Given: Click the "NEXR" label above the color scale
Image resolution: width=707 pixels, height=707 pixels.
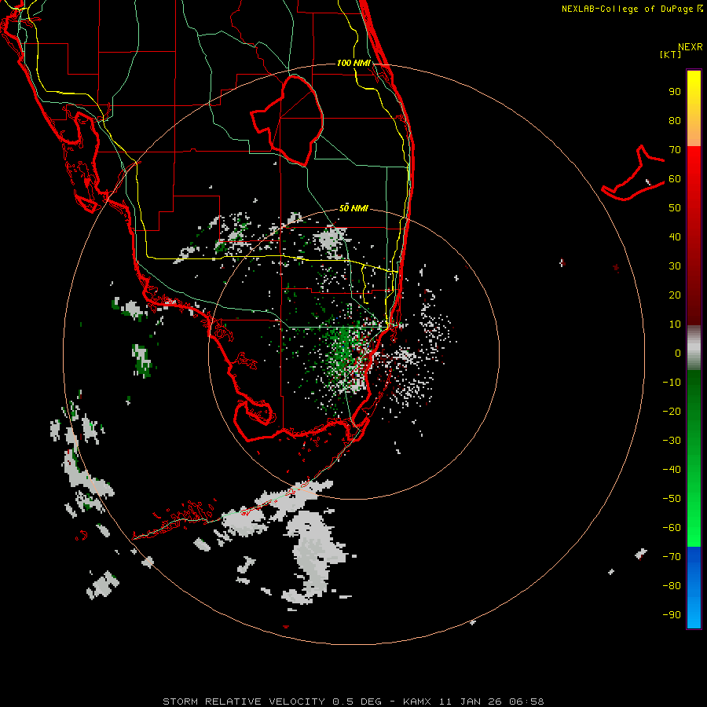Looking at the screenshot, I should click(x=690, y=47).
